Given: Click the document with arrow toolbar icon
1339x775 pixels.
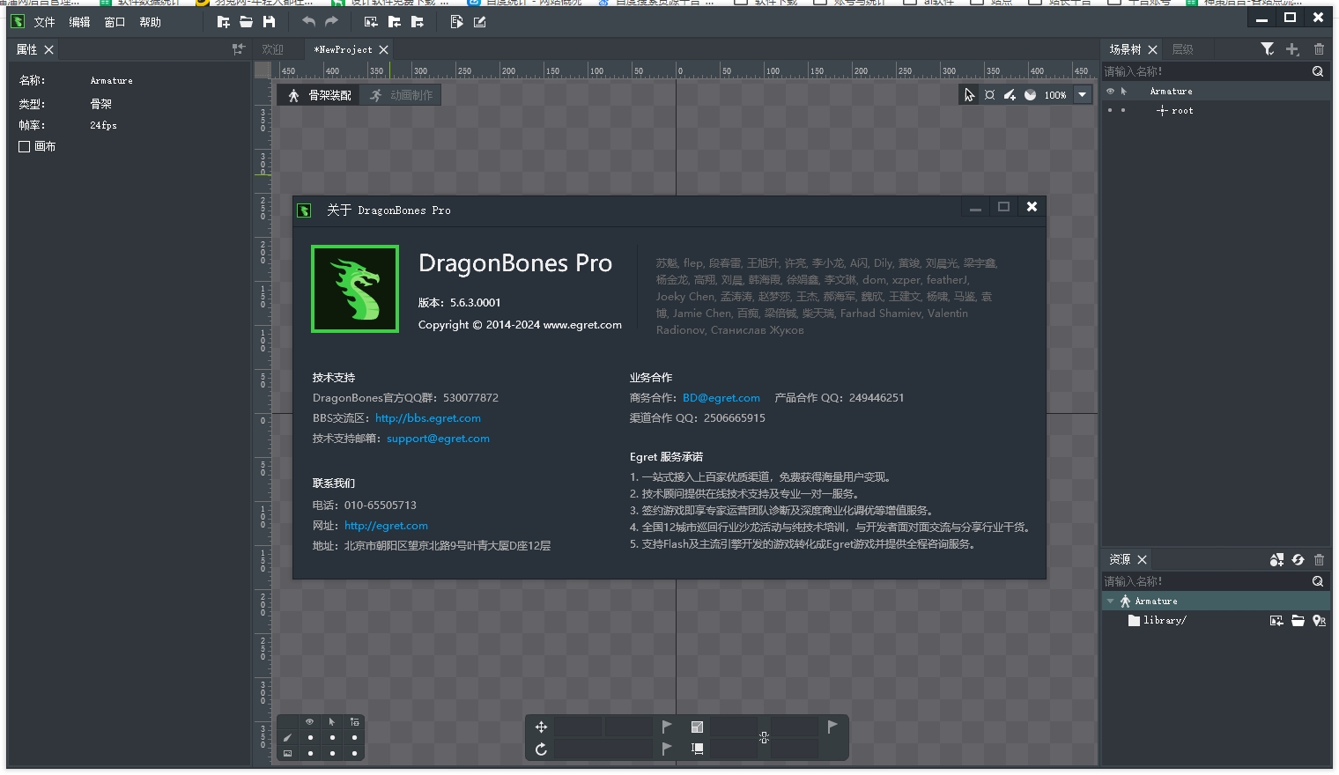Looking at the screenshot, I should 456,22.
